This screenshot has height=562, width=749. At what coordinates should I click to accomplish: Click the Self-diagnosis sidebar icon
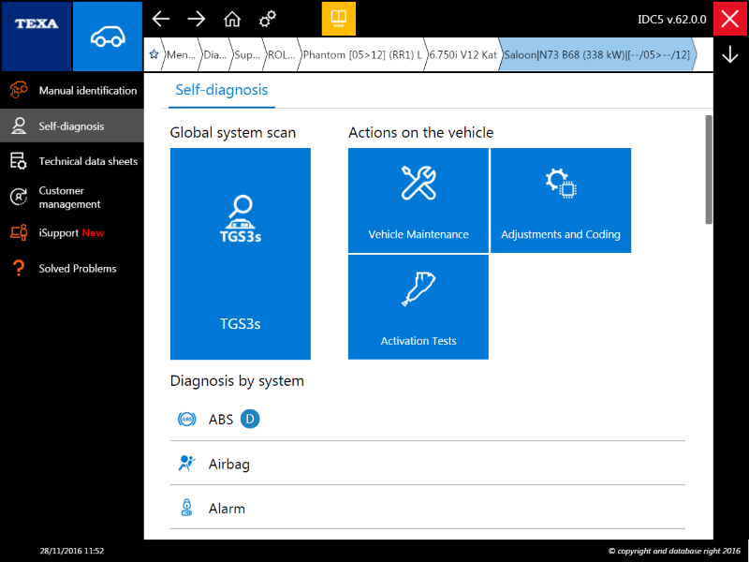tap(19, 126)
